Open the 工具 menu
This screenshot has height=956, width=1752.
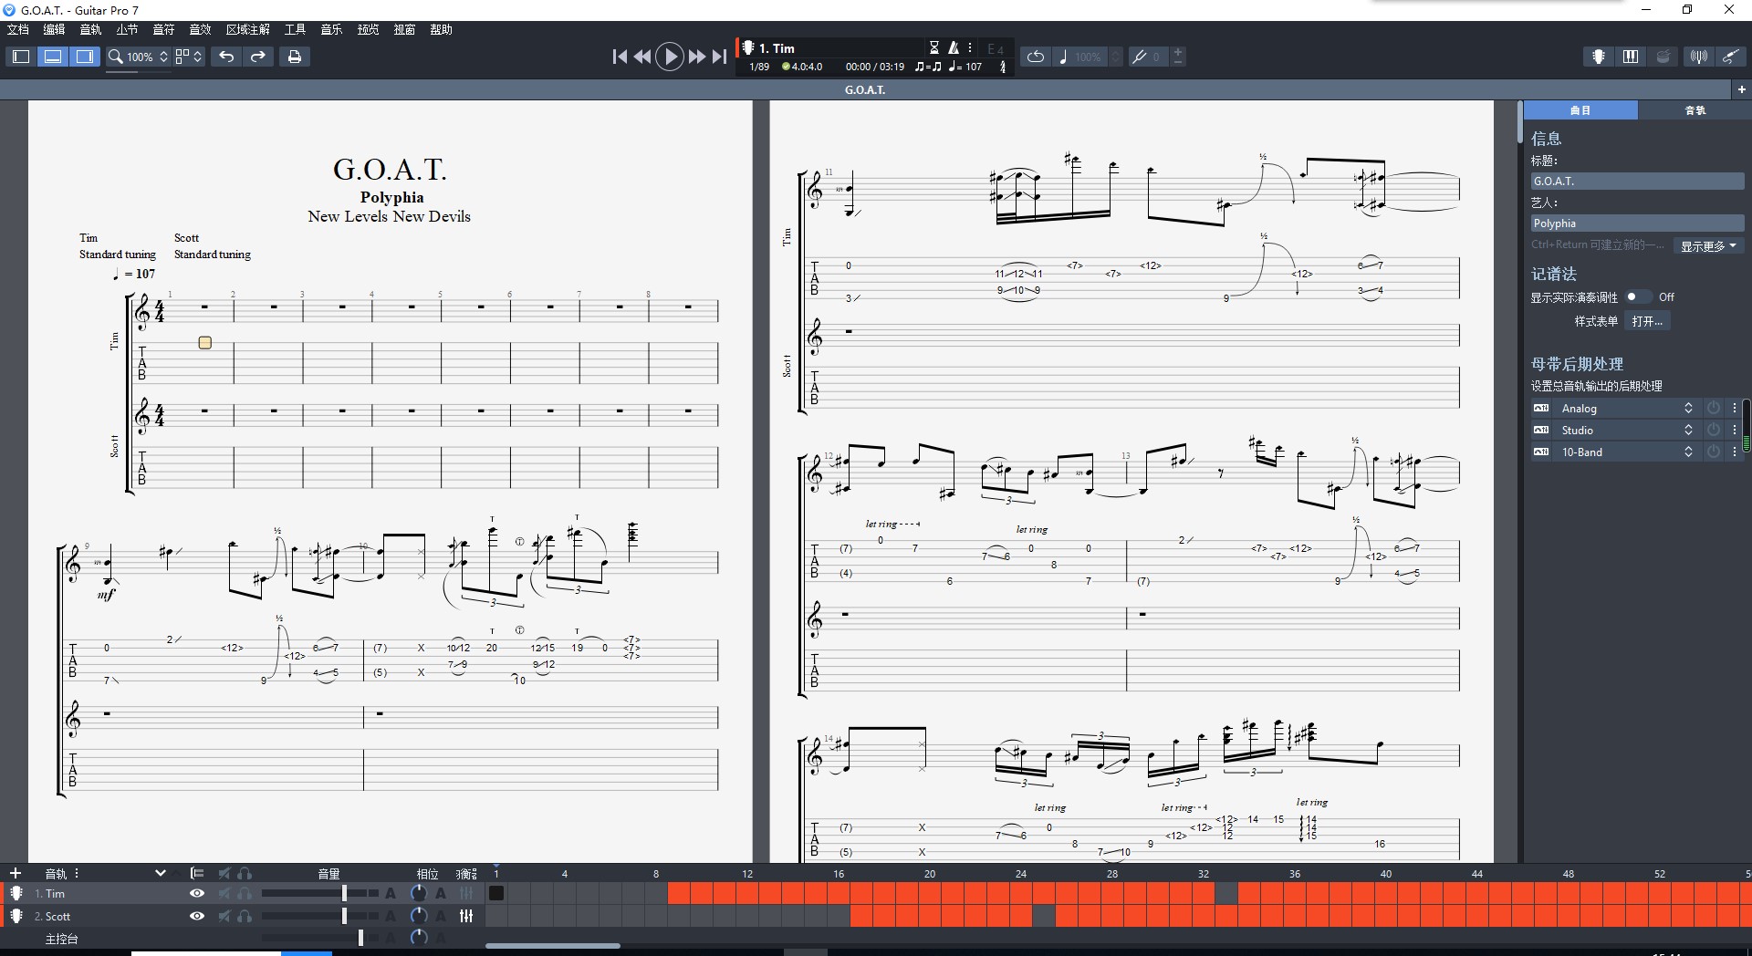tap(295, 29)
